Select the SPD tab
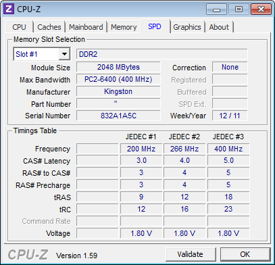This screenshot has height=265, width=275. pyautogui.click(x=155, y=26)
